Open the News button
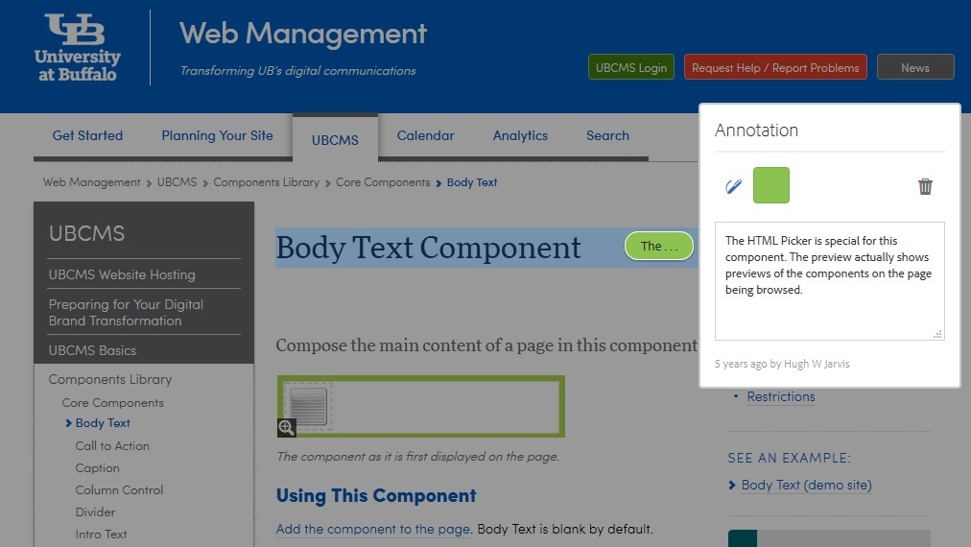 point(914,68)
